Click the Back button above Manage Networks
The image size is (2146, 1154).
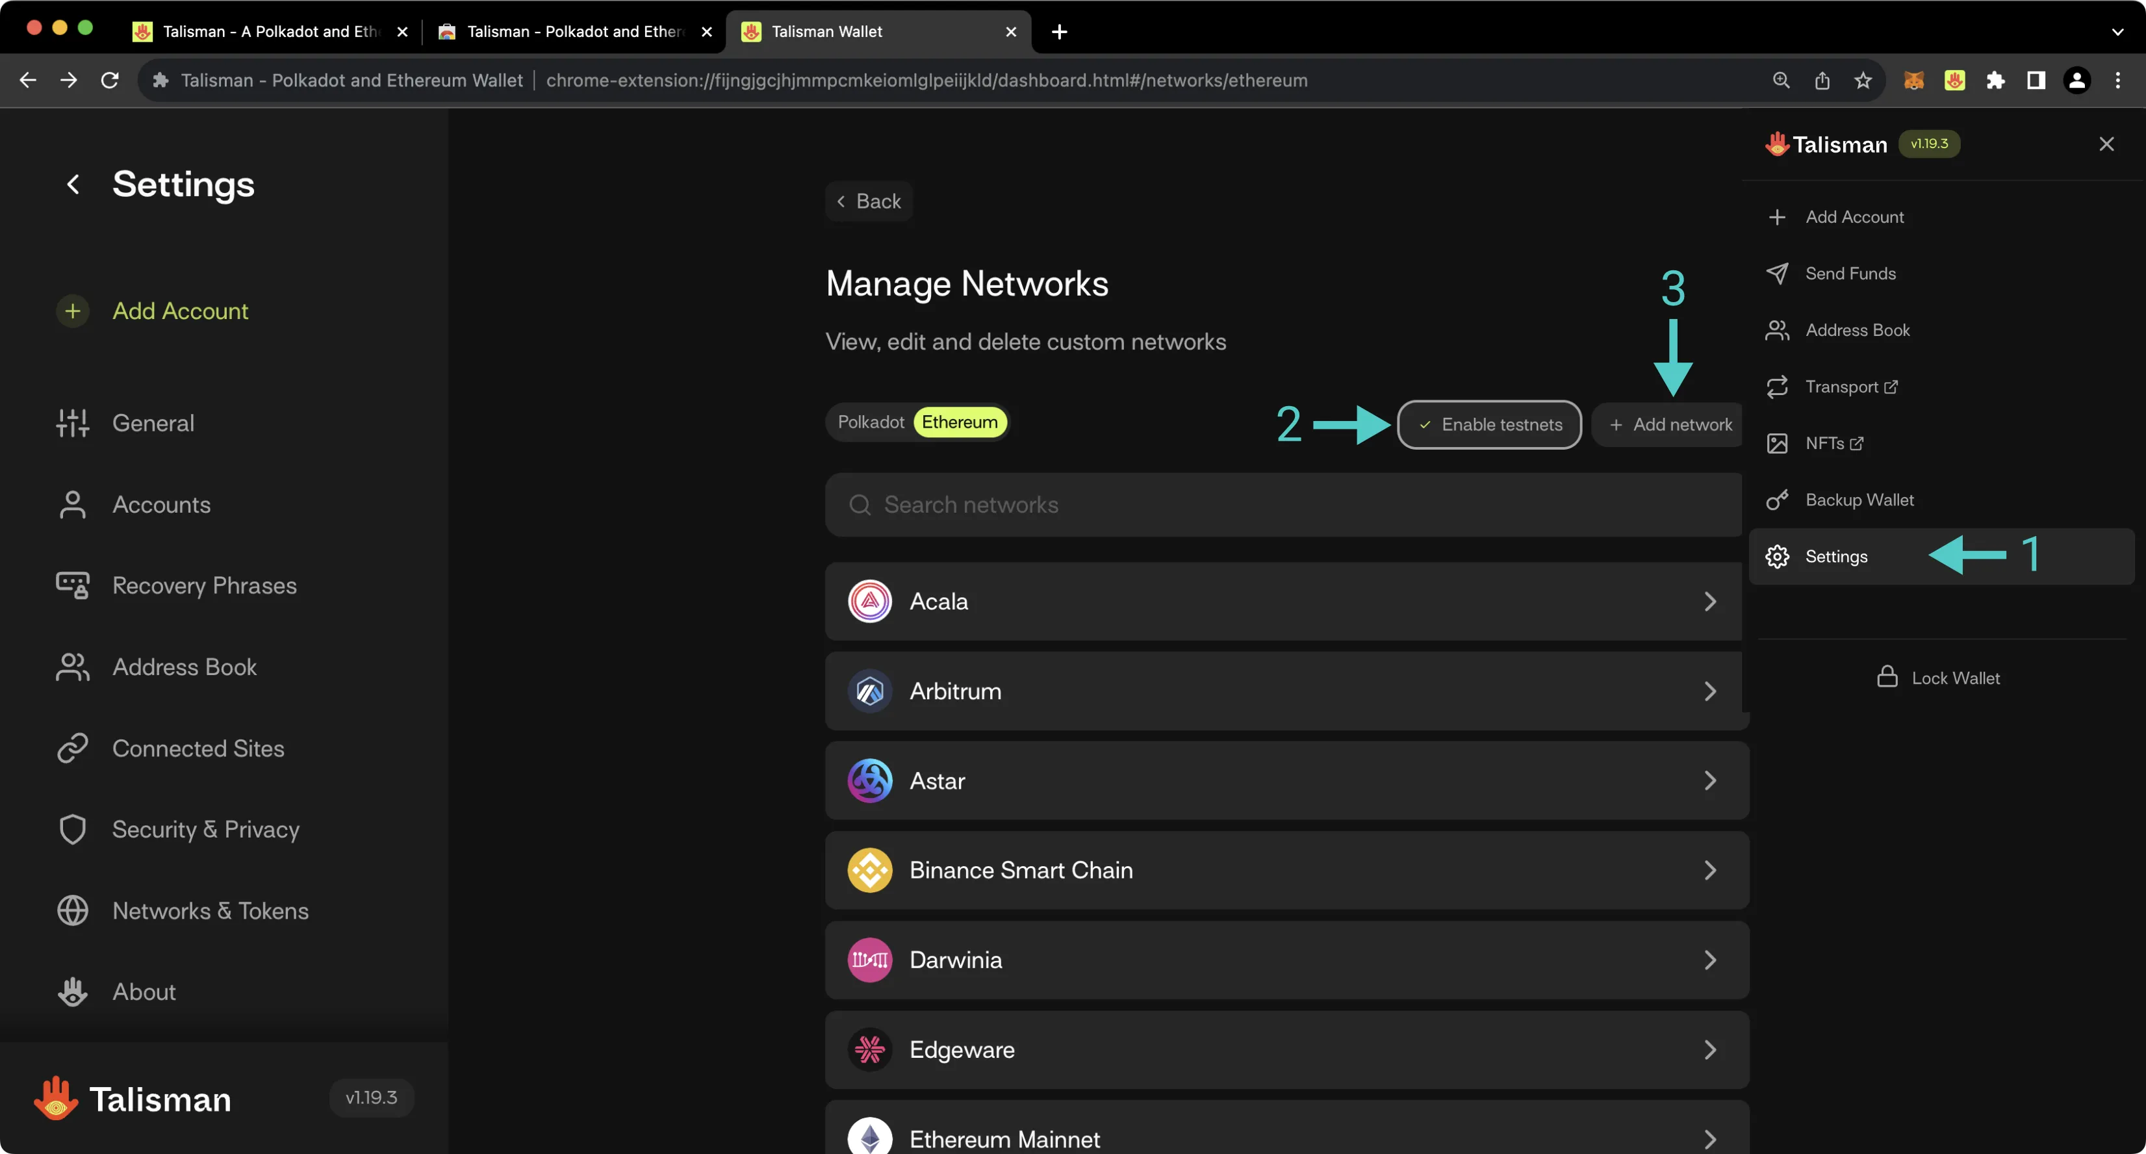point(869,201)
